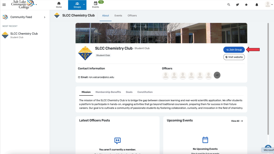
Task: Click the search magnifier icon
Action: (229, 5)
